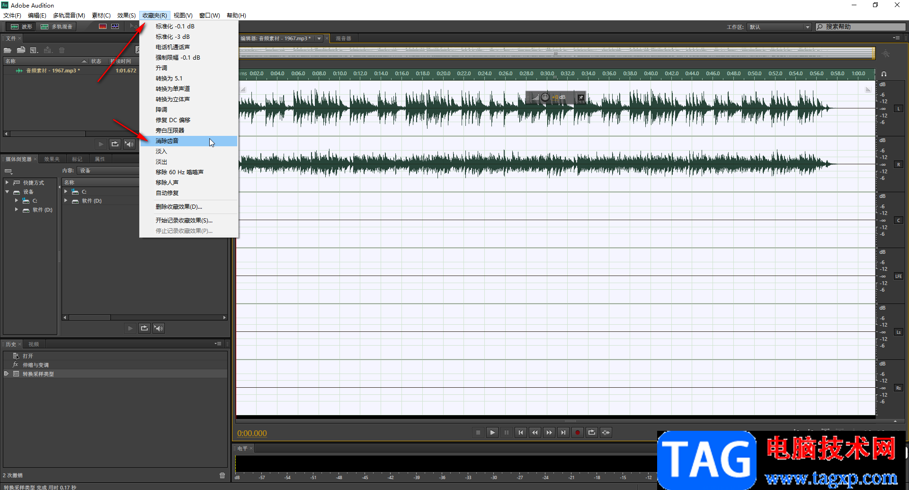909x490 pixels.
Task: Click the new file icon in Files panel
Action: (x=34, y=50)
